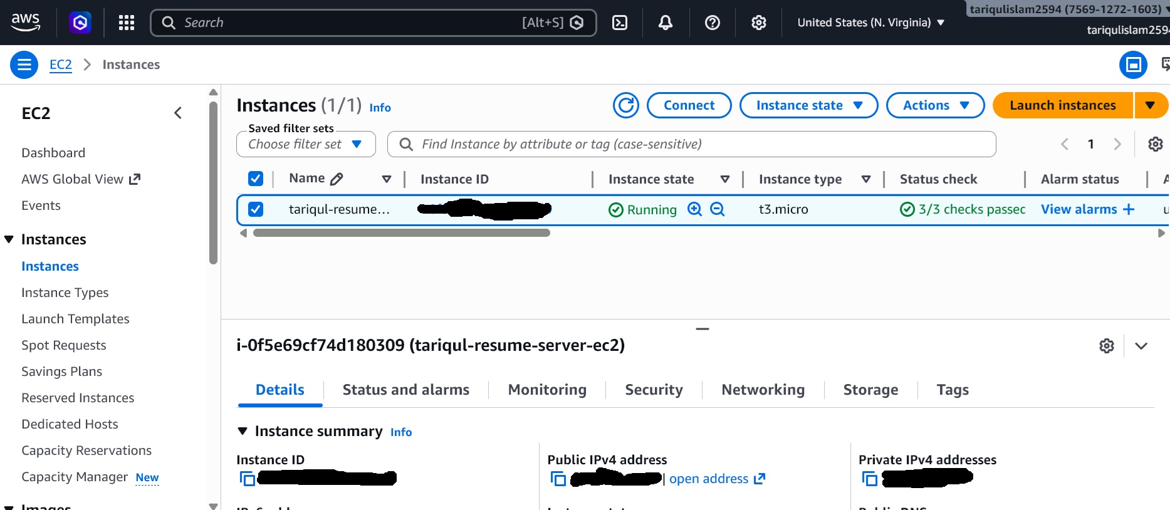Viewport: 1170px width, 510px height.
Task: Click Launch instances button
Action: [x=1063, y=105]
